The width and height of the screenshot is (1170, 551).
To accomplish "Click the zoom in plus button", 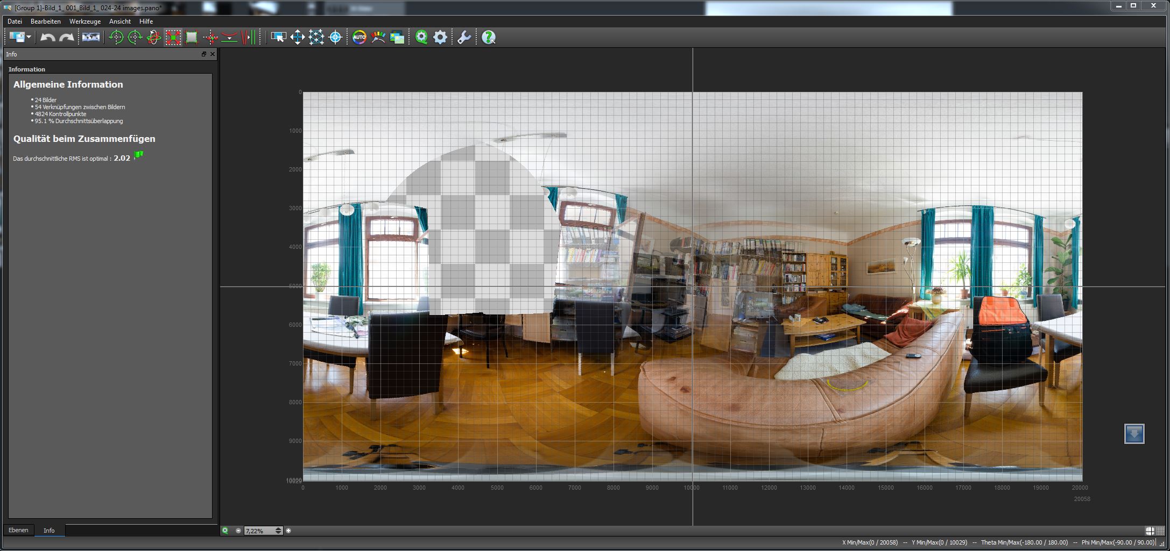I will point(288,531).
